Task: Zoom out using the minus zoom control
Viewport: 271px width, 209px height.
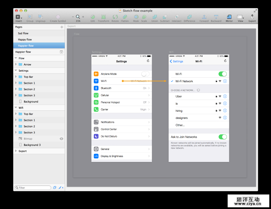Action: click(x=73, y=16)
